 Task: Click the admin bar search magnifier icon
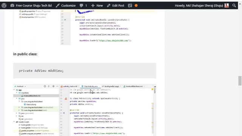[234, 6]
